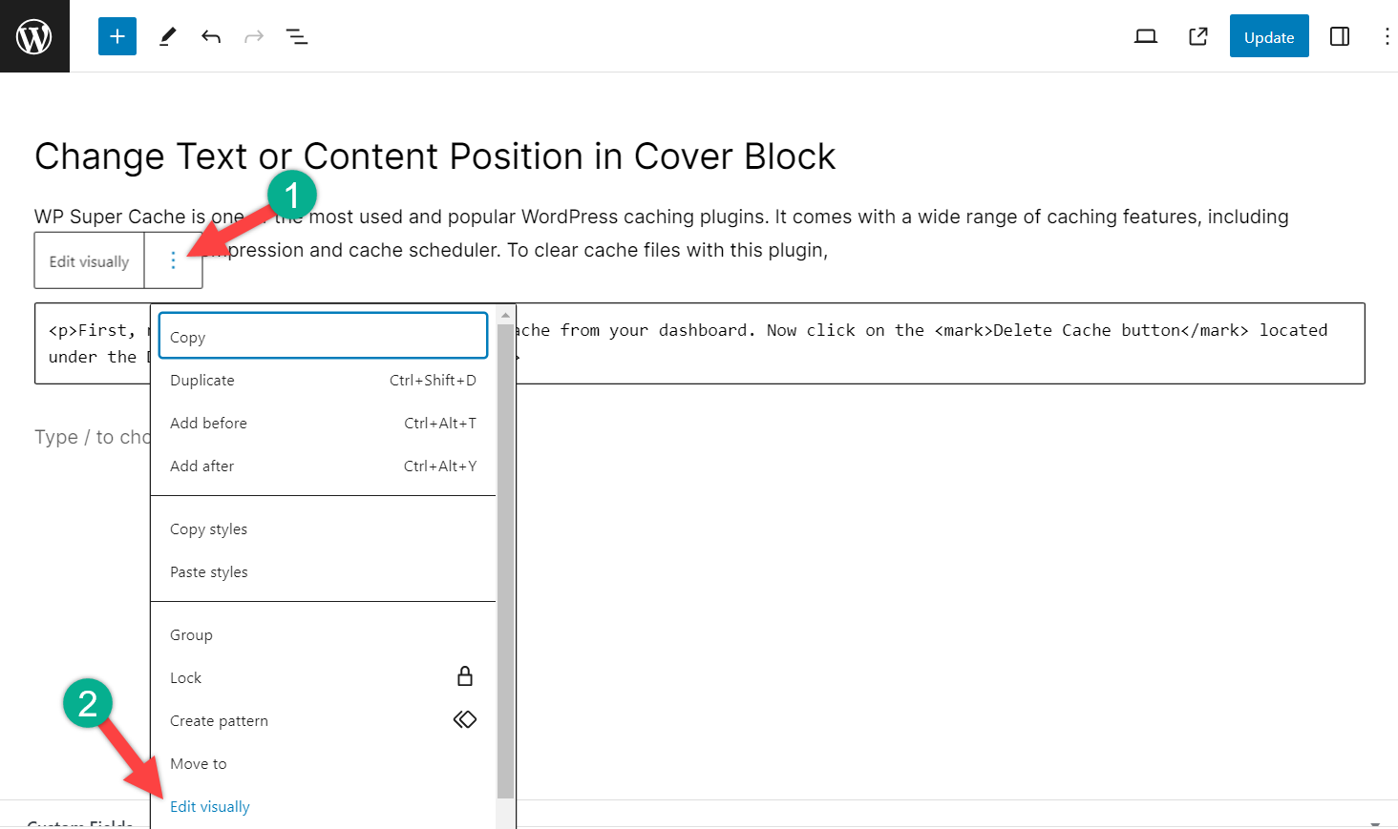Undo the last change
The width and height of the screenshot is (1398, 829).
[x=211, y=36]
